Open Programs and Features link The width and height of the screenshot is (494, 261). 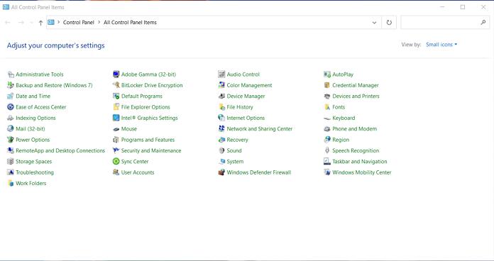click(148, 140)
